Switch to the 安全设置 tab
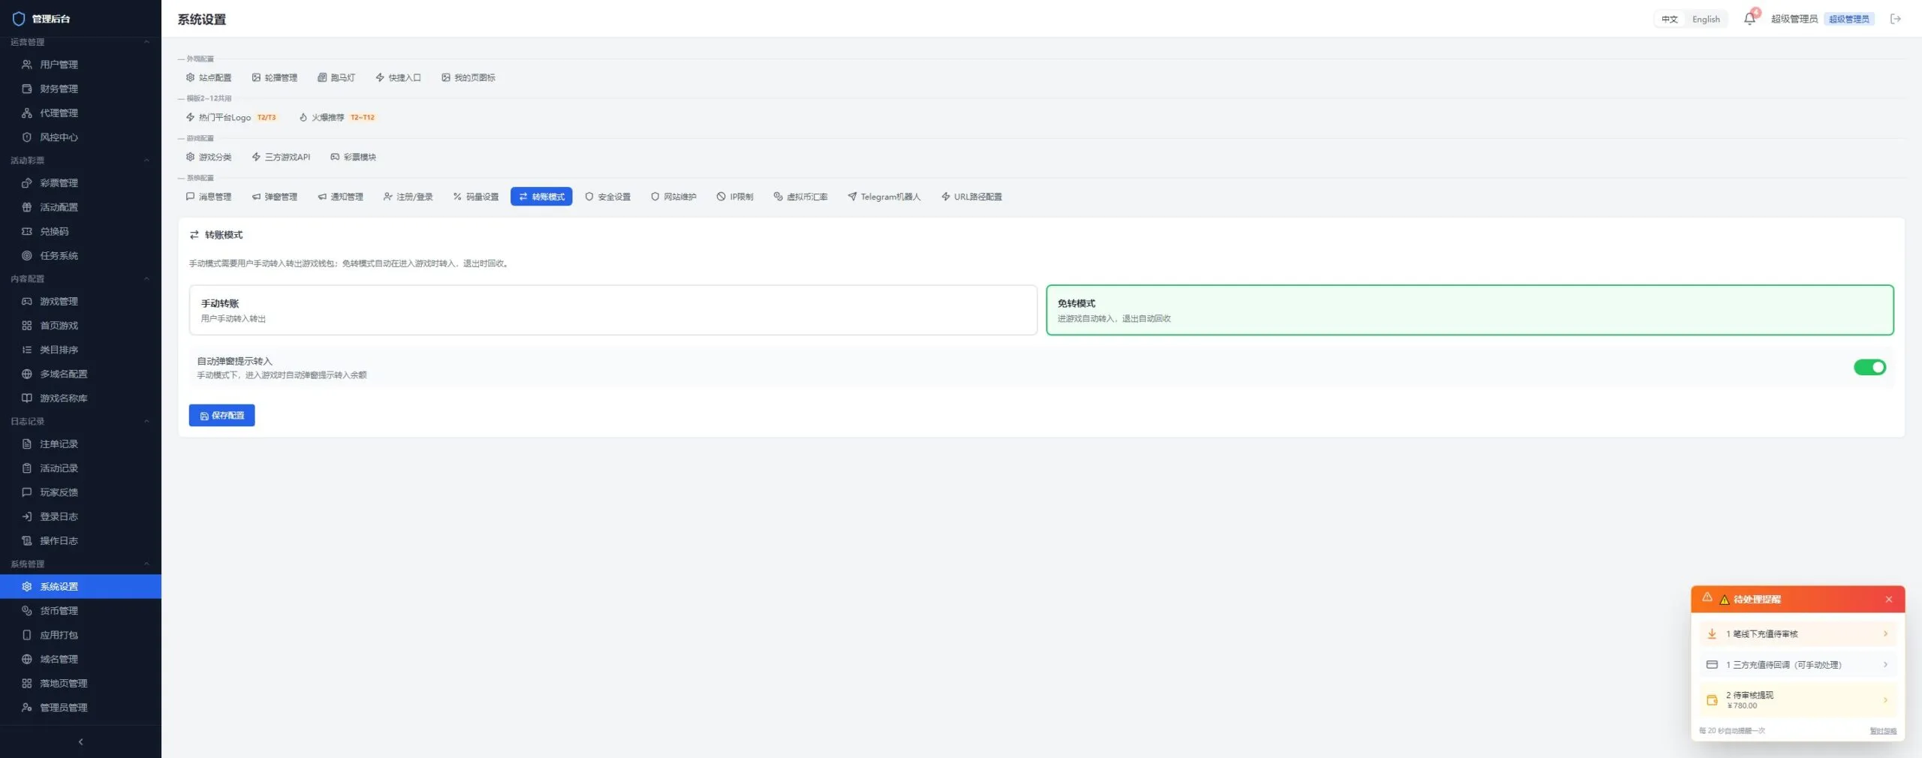Viewport: 1922px width, 758px height. [x=607, y=197]
